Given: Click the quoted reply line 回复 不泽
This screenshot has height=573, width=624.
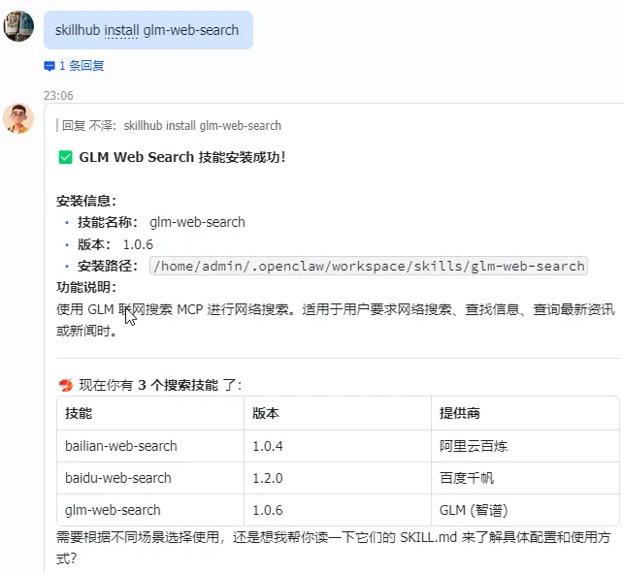Looking at the screenshot, I should coord(171,126).
